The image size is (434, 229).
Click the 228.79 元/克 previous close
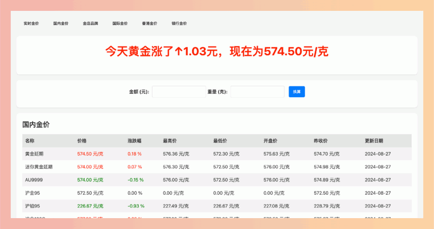327,206
